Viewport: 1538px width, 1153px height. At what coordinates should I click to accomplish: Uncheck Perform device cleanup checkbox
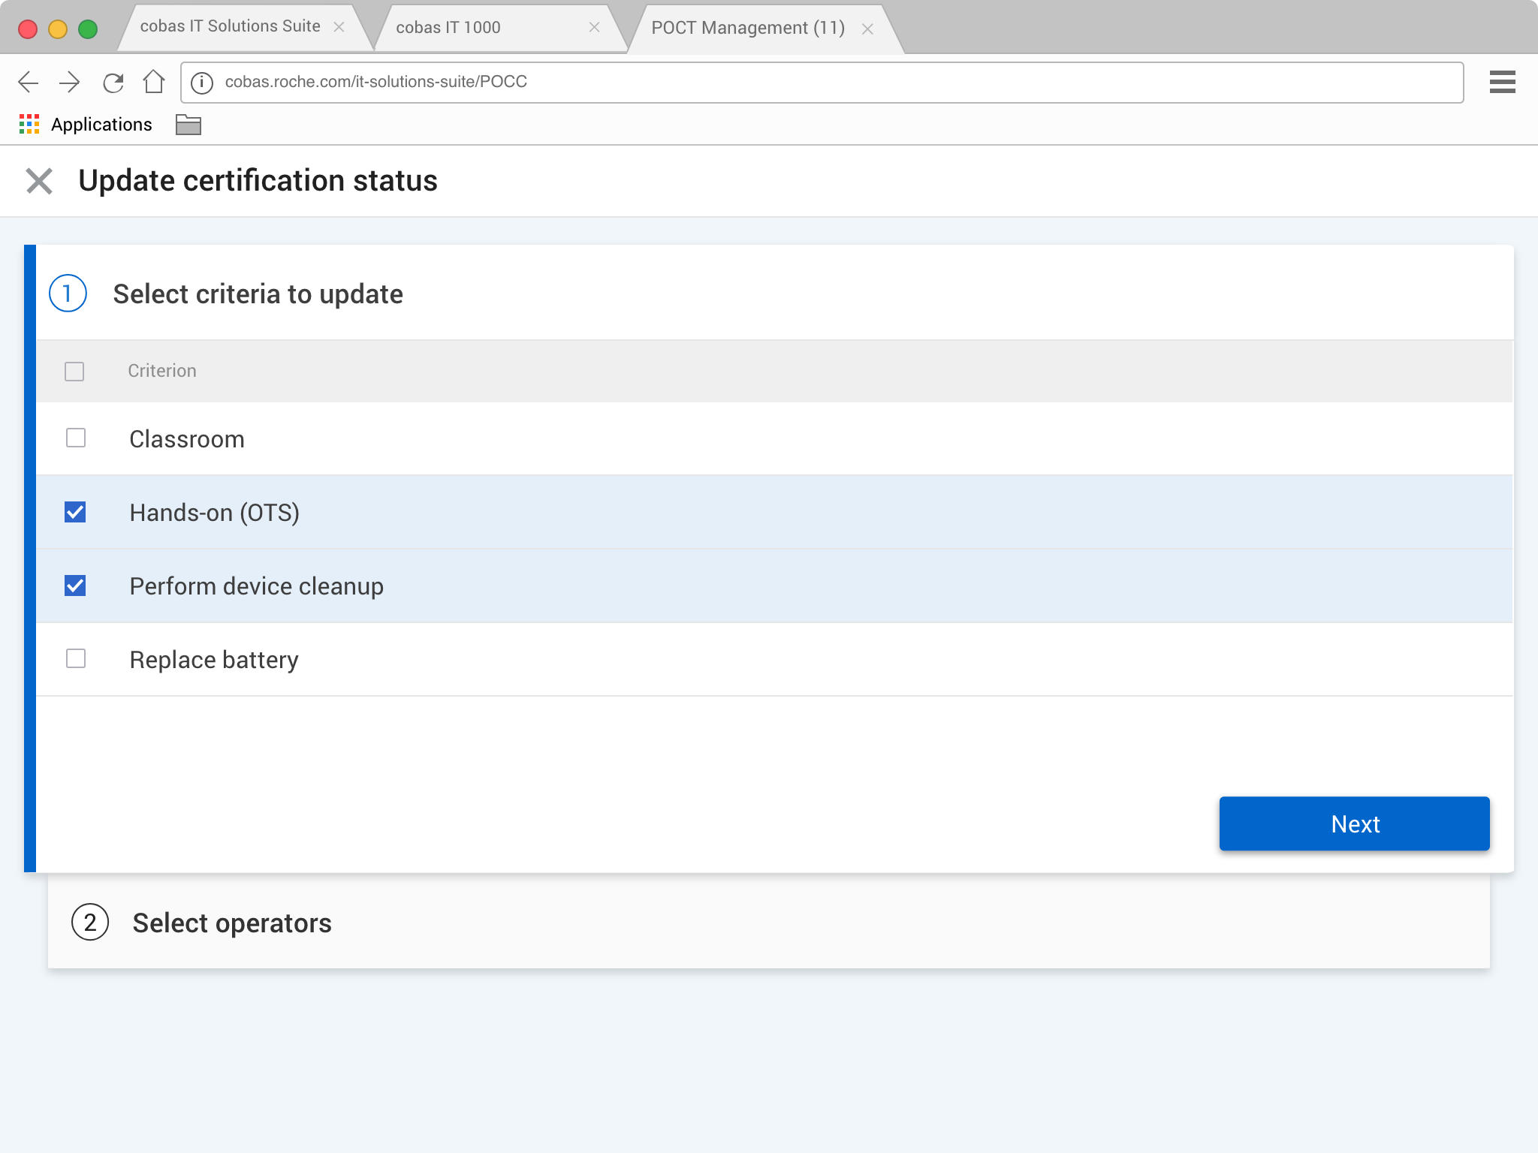(x=76, y=586)
